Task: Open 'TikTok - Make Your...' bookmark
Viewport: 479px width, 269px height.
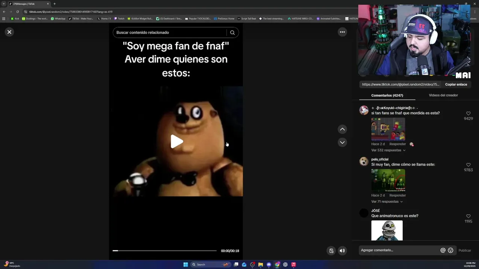Action: [x=81, y=19]
